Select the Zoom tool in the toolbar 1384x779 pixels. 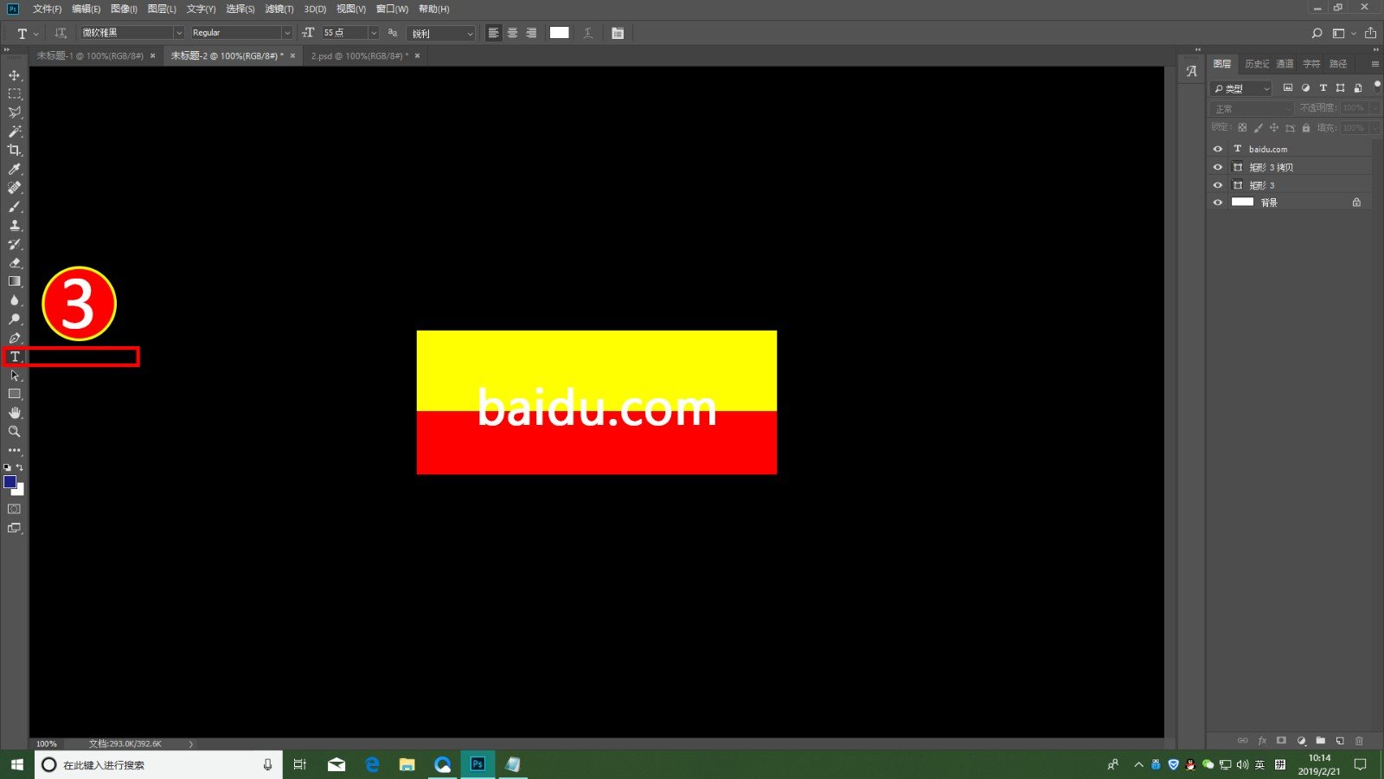coord(15,431)
